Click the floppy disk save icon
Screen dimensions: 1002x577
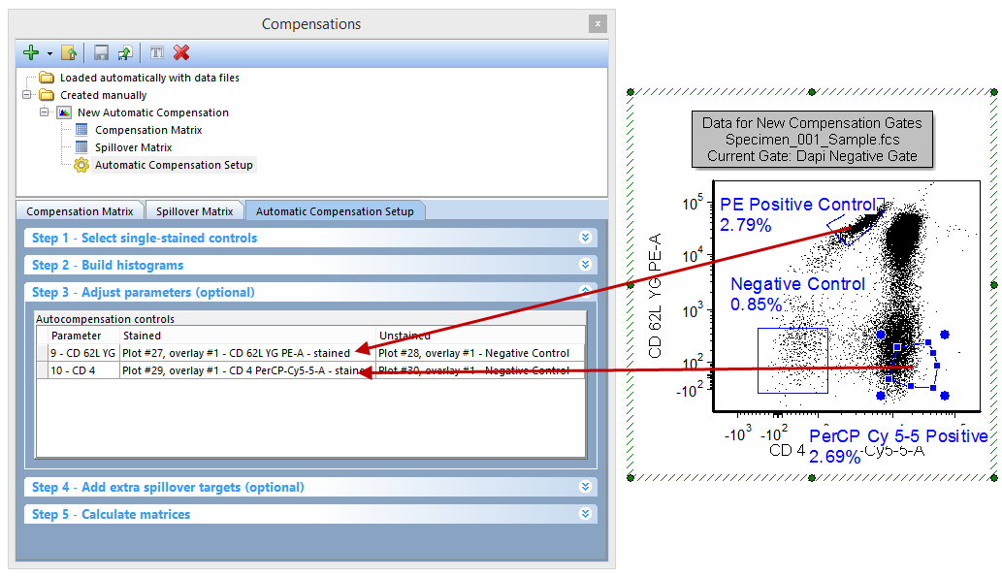(x=101, y=53)
